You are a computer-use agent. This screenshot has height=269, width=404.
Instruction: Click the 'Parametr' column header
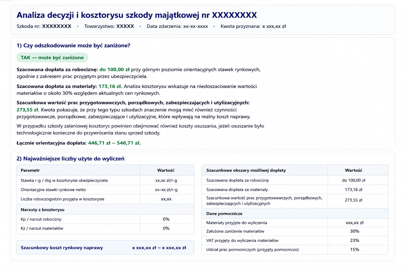78,170
